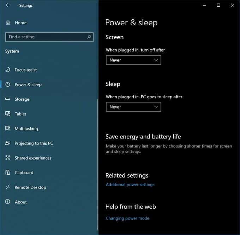Maximize the Settings window
This screenshot has width=240, height=235.
click(x=218, y=5)
